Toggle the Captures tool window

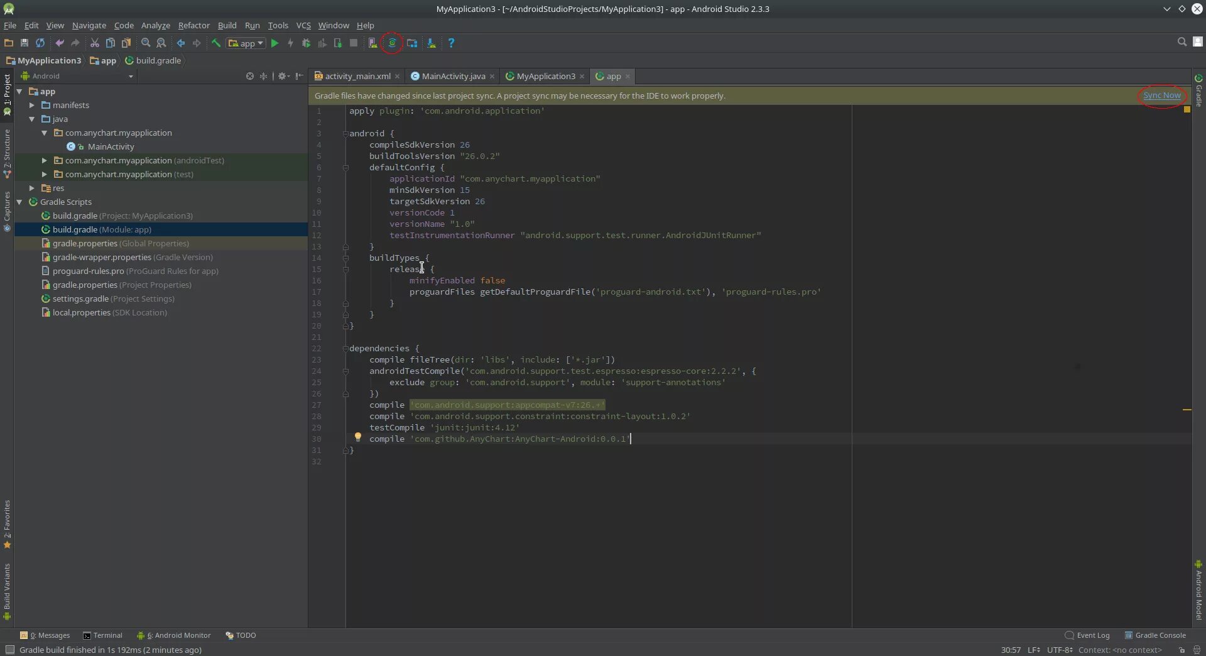point(7,212)
